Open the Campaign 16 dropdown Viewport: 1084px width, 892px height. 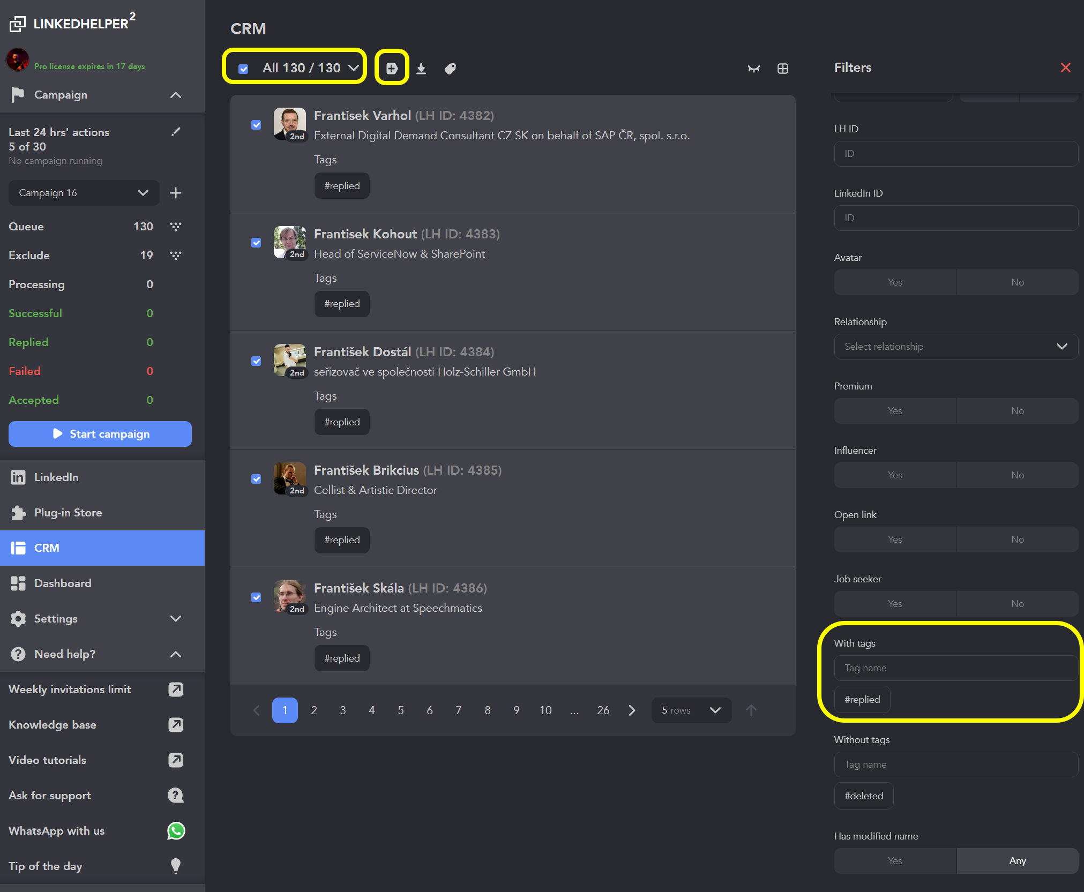84,193
